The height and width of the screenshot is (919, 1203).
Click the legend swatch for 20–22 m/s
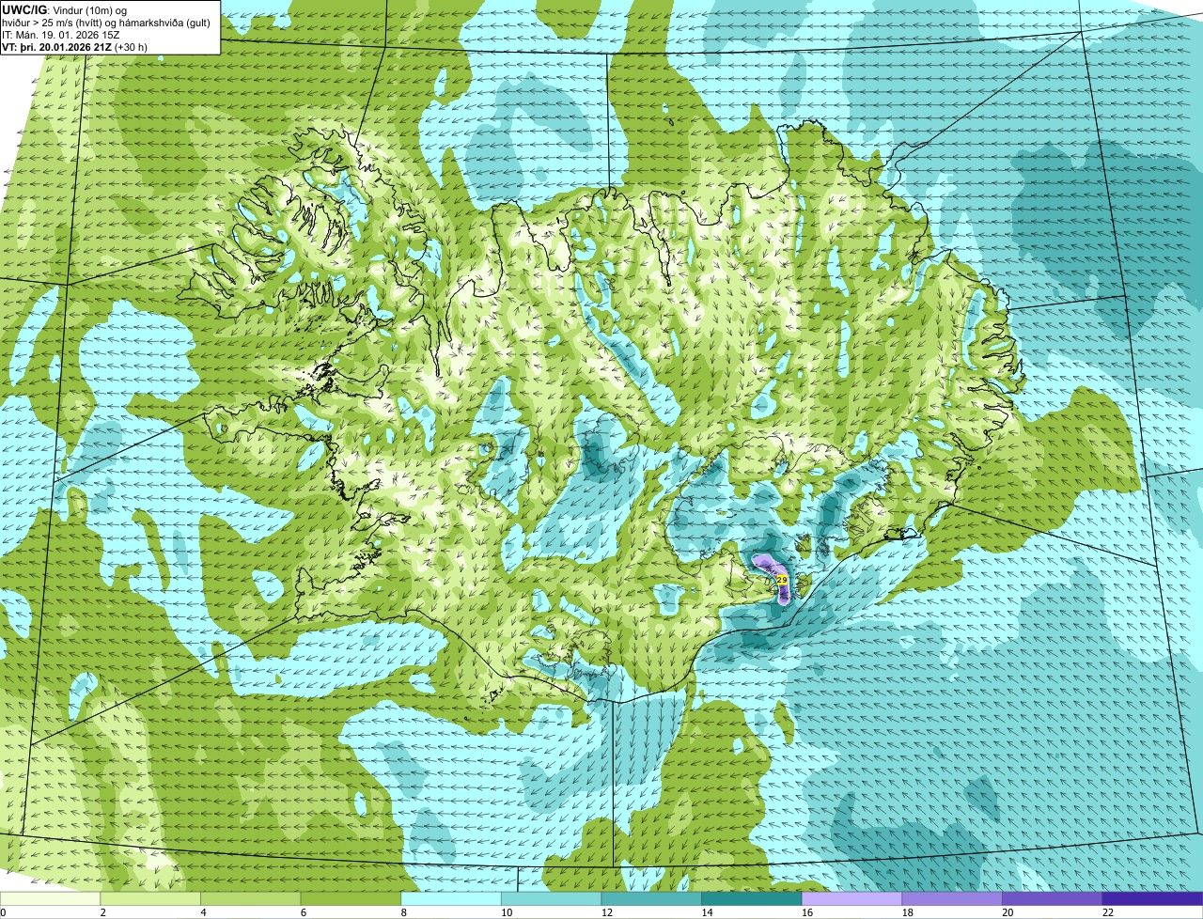click(x=1053, y=898)
